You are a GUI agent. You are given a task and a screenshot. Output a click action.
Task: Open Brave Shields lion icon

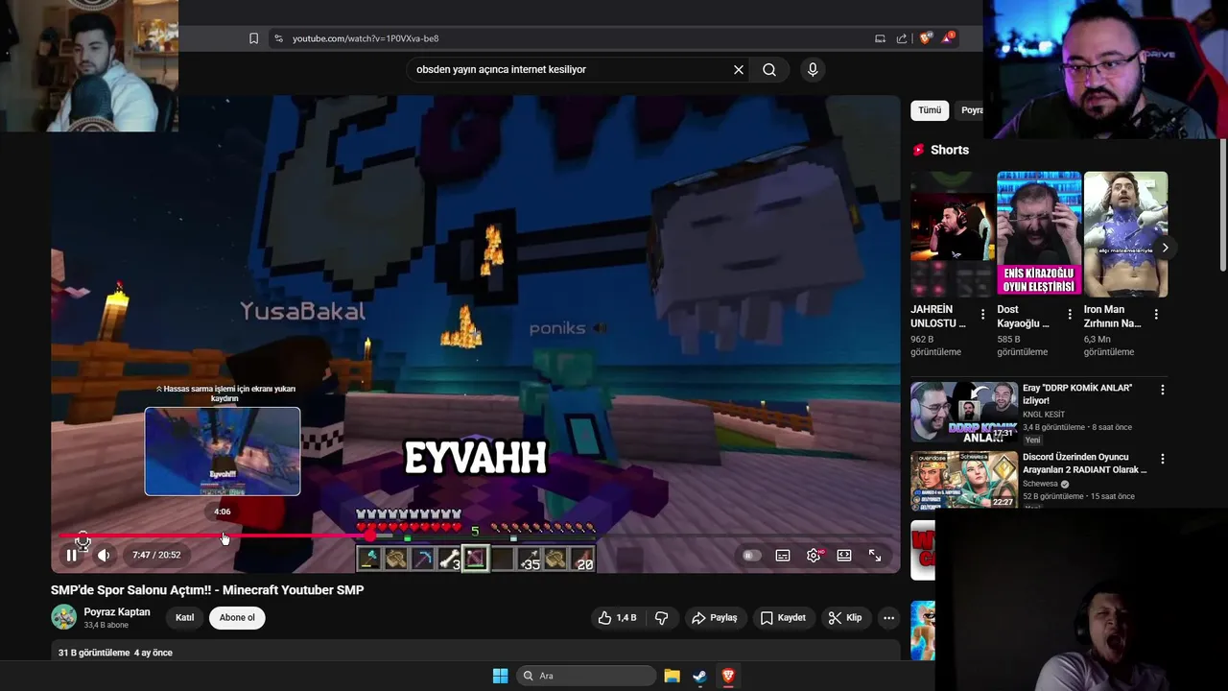coord(926,38)
